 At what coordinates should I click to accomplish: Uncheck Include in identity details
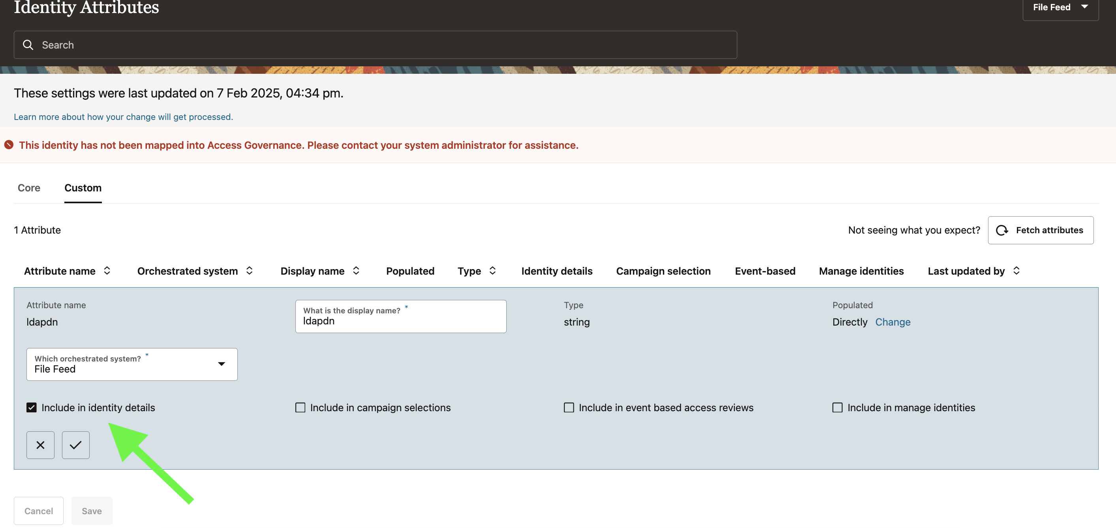tap(32, 408)
